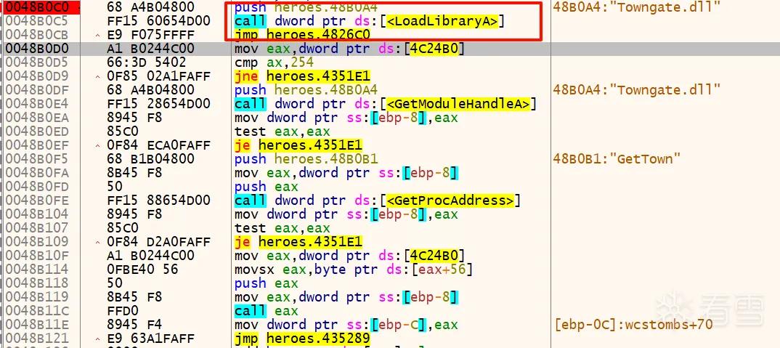Select address 0048B118
This screenshot has width=780, height=348.
(38, 283)
